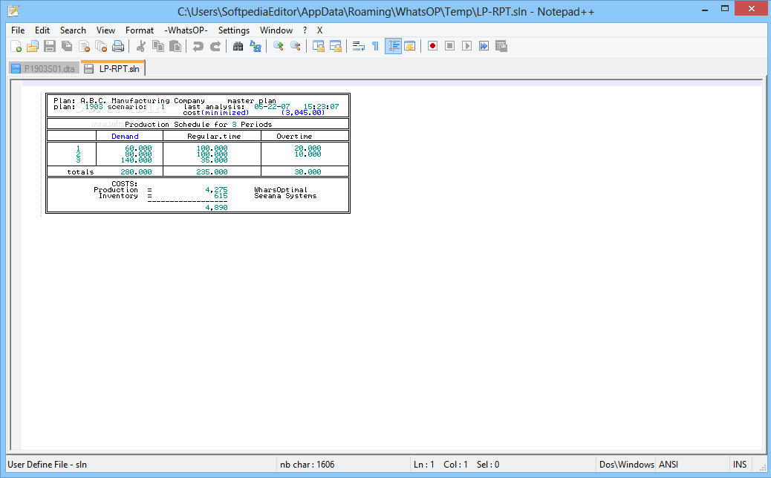Open Find with the binoculars icon
Screen dimensions: 771x478
coord(238,46)
